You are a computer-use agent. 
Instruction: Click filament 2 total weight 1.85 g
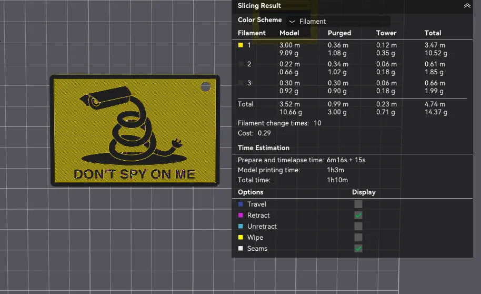(434, 72)
